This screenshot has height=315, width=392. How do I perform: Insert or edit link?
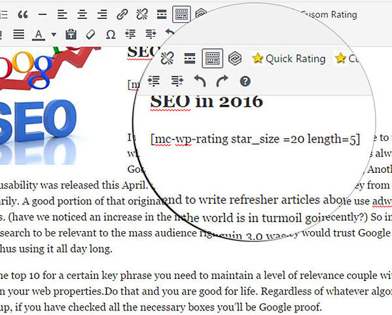122,14
